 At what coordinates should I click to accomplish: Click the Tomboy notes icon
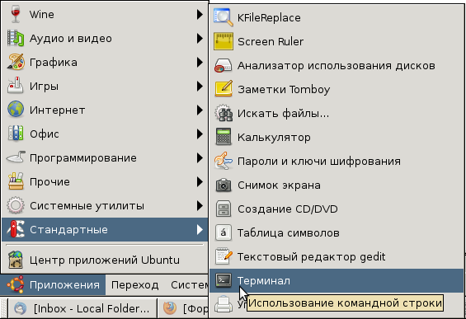[224, 89]
